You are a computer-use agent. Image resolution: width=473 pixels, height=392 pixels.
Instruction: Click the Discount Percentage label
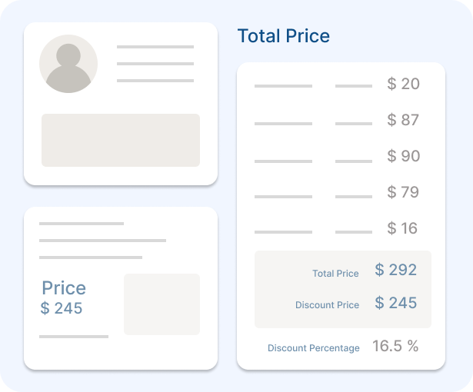[313, 348]
